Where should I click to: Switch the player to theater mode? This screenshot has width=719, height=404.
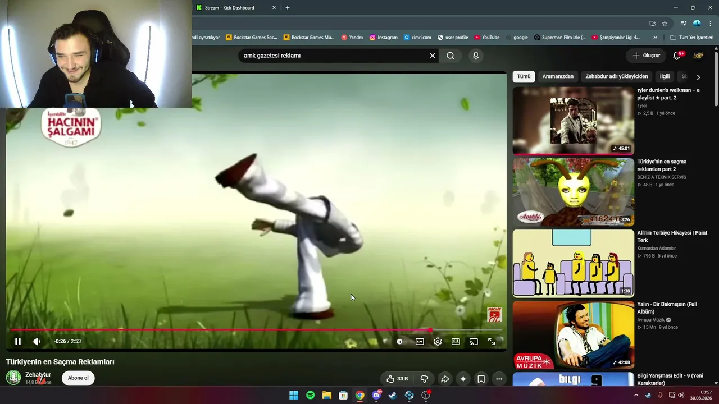456,341
